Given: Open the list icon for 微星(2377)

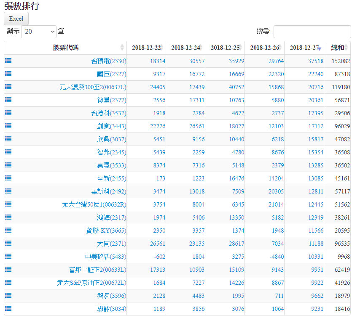Looking at the screenshot, I should click(8, 100).
